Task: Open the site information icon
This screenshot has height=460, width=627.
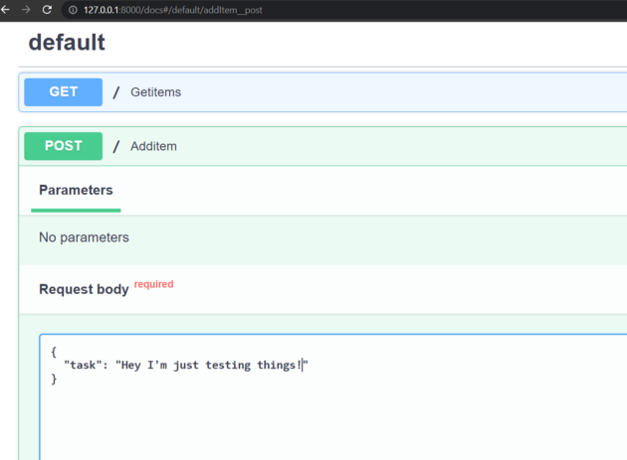Action: coord(73,10)
